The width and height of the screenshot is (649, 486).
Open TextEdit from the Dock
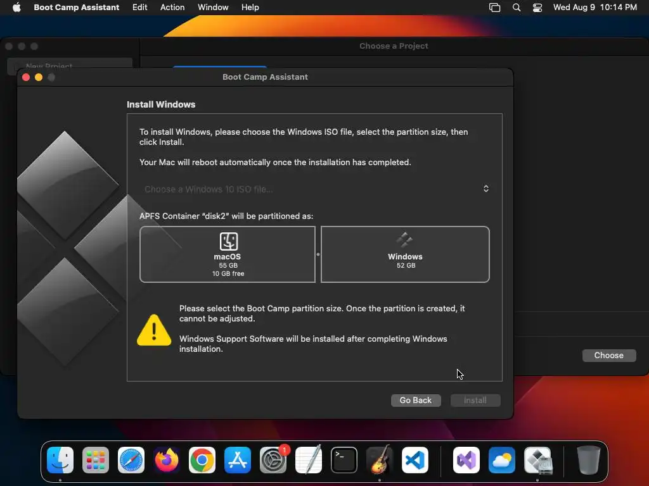tap(309, 460)
